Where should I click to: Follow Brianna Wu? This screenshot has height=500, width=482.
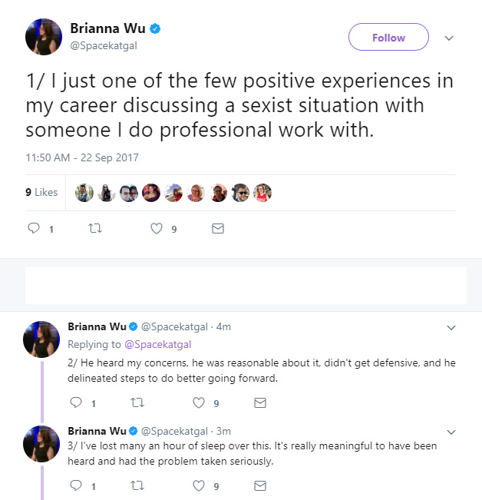click(x=388, y=37)
